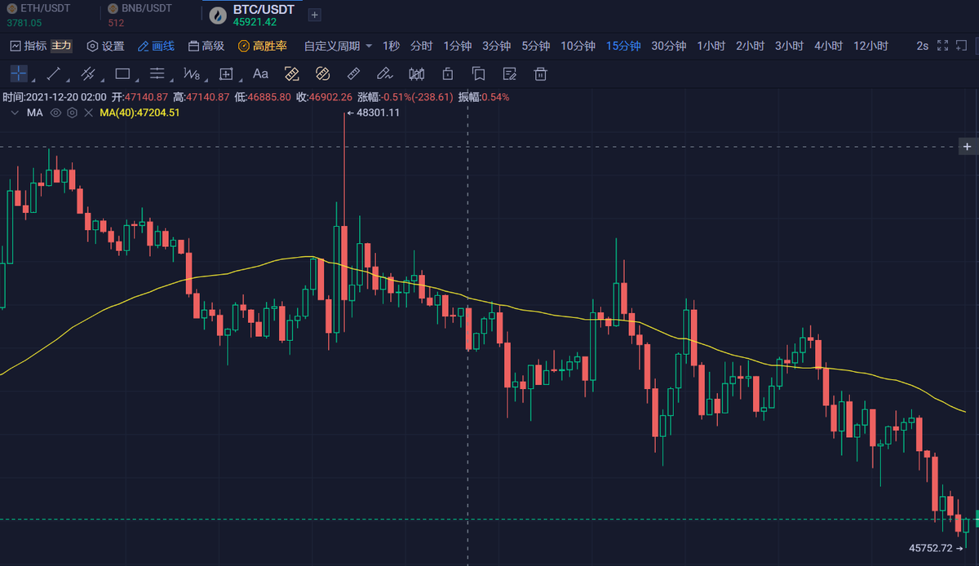Select the 4小时 timeframe
Viewport: 979px width, 566px height.
pyautogui.click(x=828, y=46)
